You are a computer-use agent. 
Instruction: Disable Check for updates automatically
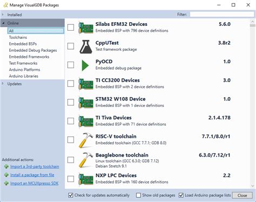coord(71,195)
